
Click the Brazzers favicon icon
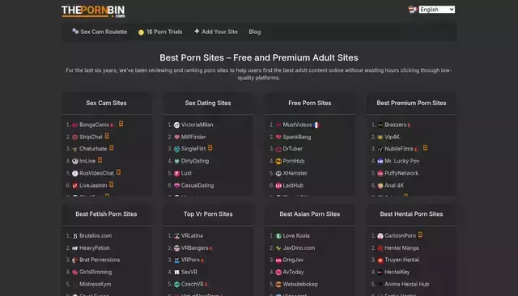pos(380,125)
